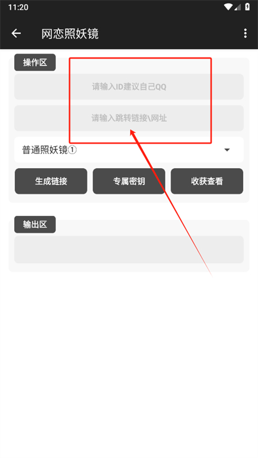Expand the dropdown arrow beside 普通照妖镜①

point(227,150)
